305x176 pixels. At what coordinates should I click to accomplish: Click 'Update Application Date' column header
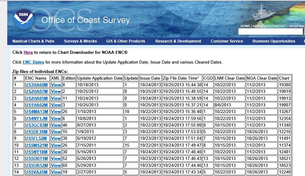[100, 78]
